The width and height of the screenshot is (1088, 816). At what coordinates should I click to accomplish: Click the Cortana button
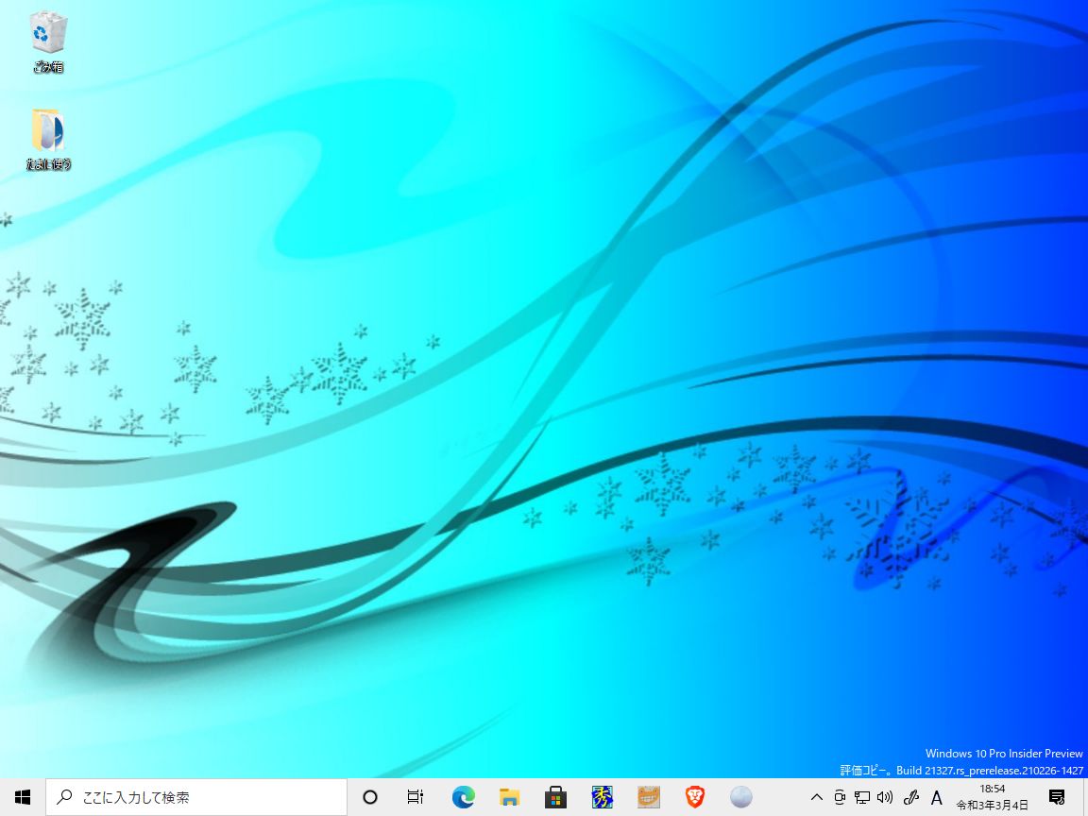(369, 797)
